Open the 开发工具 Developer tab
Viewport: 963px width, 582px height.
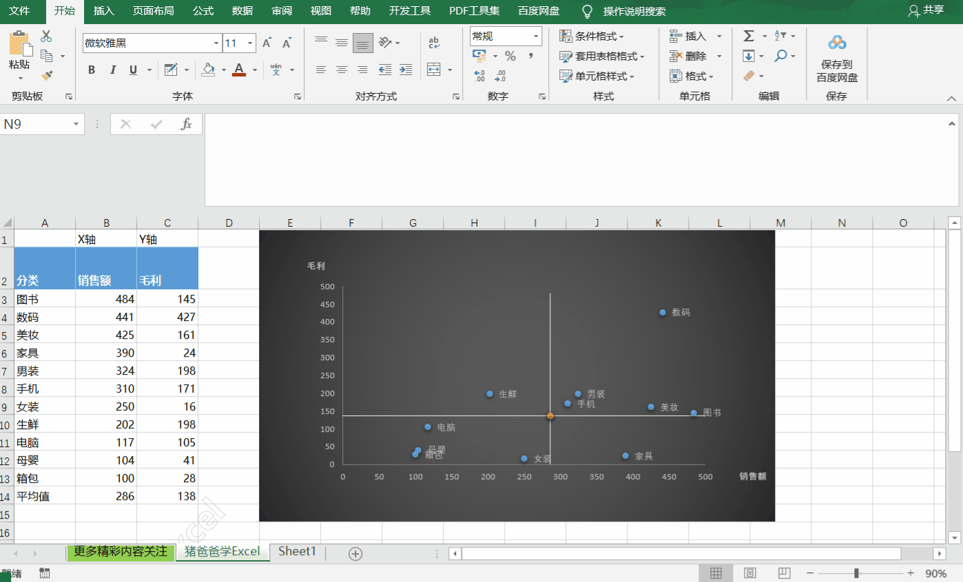410,11
